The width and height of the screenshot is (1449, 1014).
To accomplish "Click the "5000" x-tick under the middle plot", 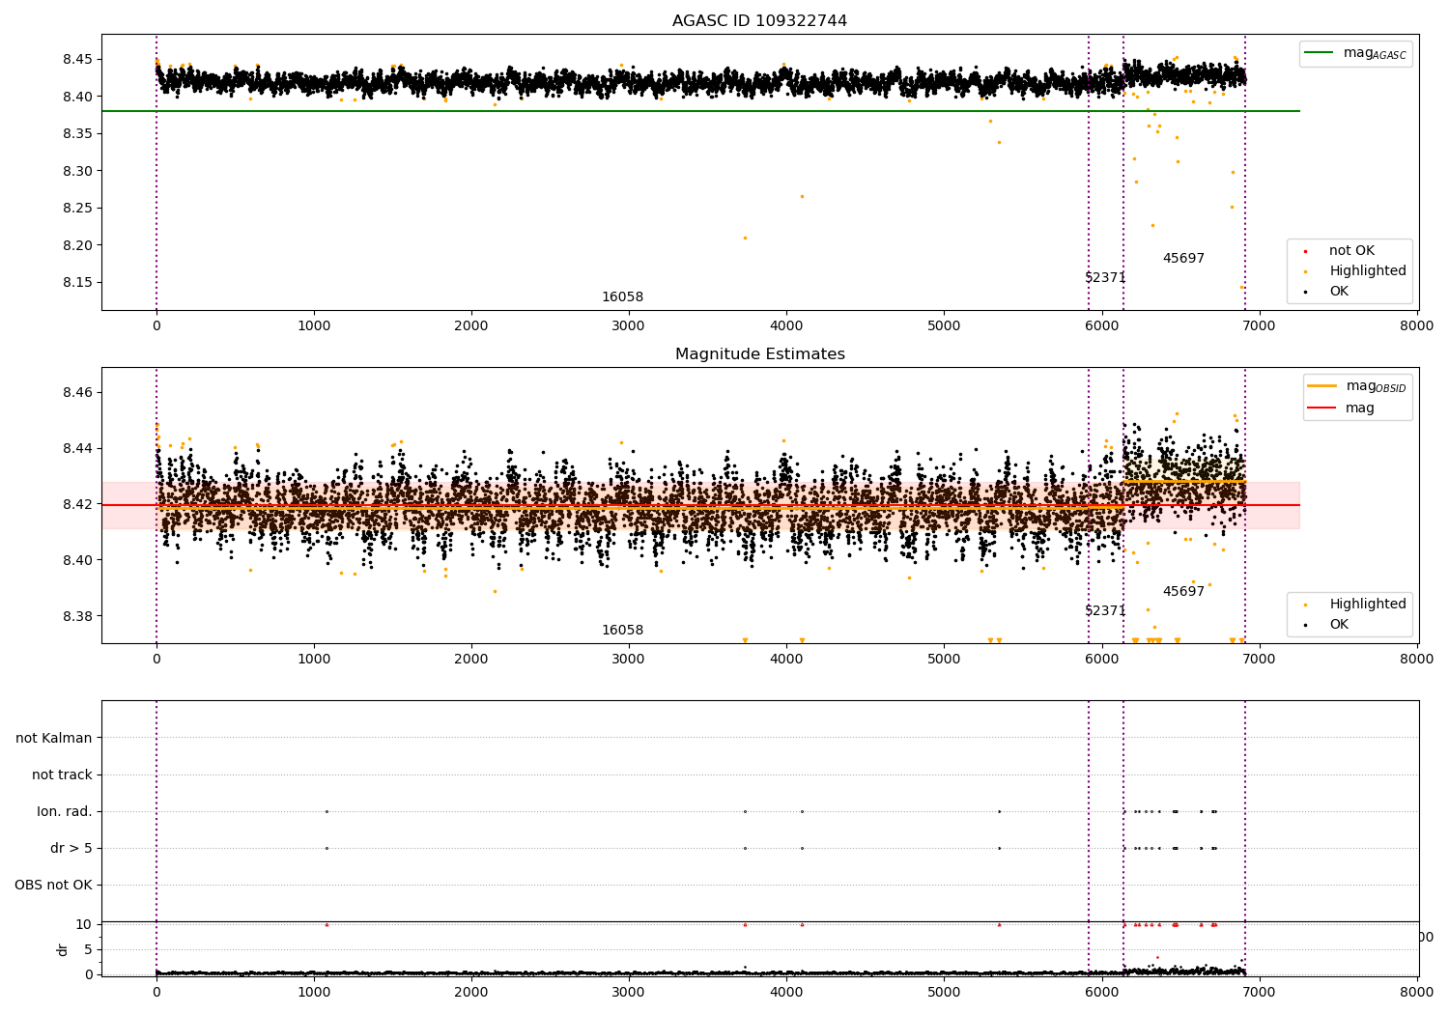I will tap(944, 660).
